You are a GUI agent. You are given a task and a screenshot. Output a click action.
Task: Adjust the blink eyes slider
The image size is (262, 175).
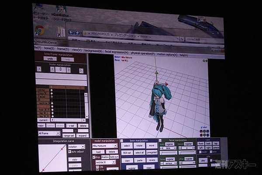coord(169,153)
